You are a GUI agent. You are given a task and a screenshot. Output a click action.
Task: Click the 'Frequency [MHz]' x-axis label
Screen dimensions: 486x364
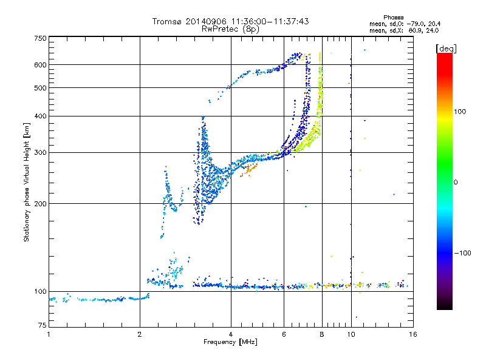click(230, 342)
